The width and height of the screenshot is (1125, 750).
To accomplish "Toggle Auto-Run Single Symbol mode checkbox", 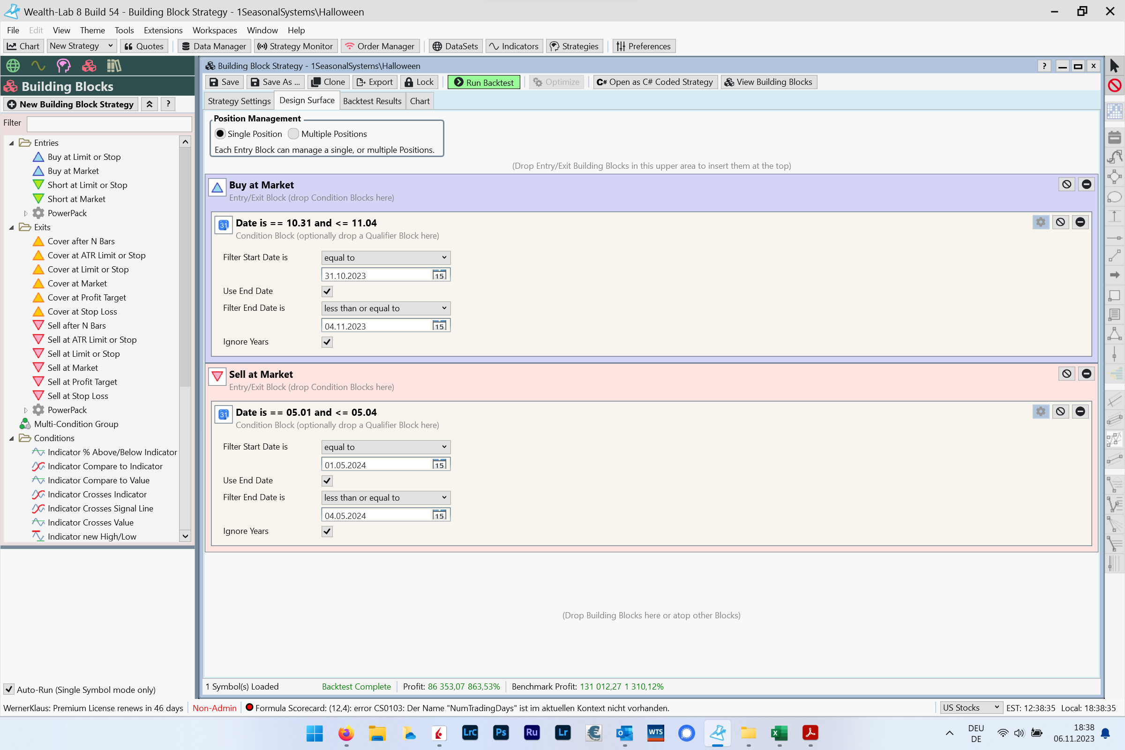I will point(8,689).
